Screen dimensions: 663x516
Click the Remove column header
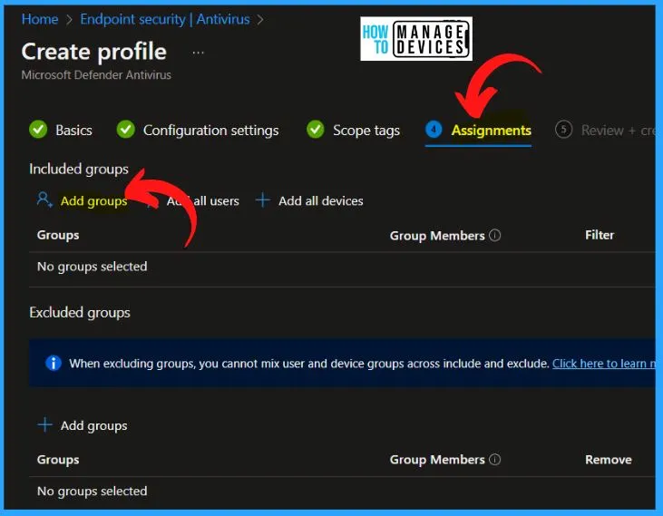pos(609,460)
